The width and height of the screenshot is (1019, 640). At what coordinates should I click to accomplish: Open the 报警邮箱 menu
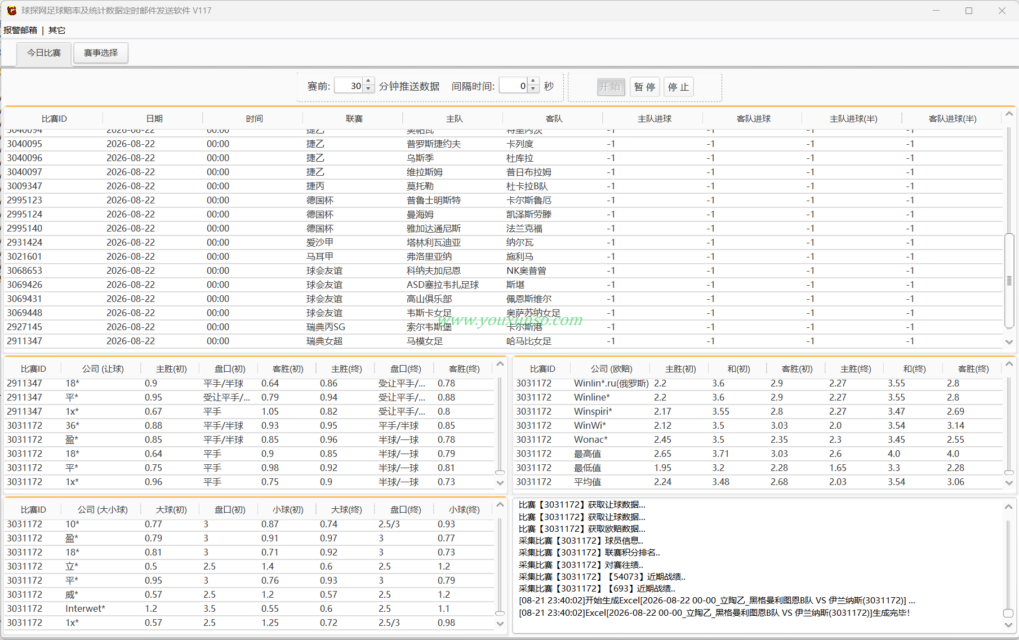click(20, 30)
